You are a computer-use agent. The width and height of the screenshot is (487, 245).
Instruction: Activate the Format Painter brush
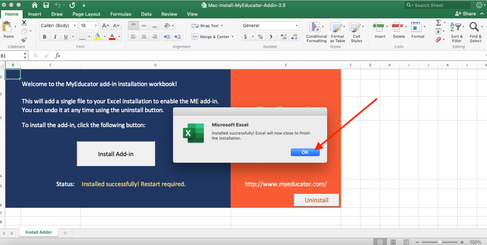click(24, 40)
